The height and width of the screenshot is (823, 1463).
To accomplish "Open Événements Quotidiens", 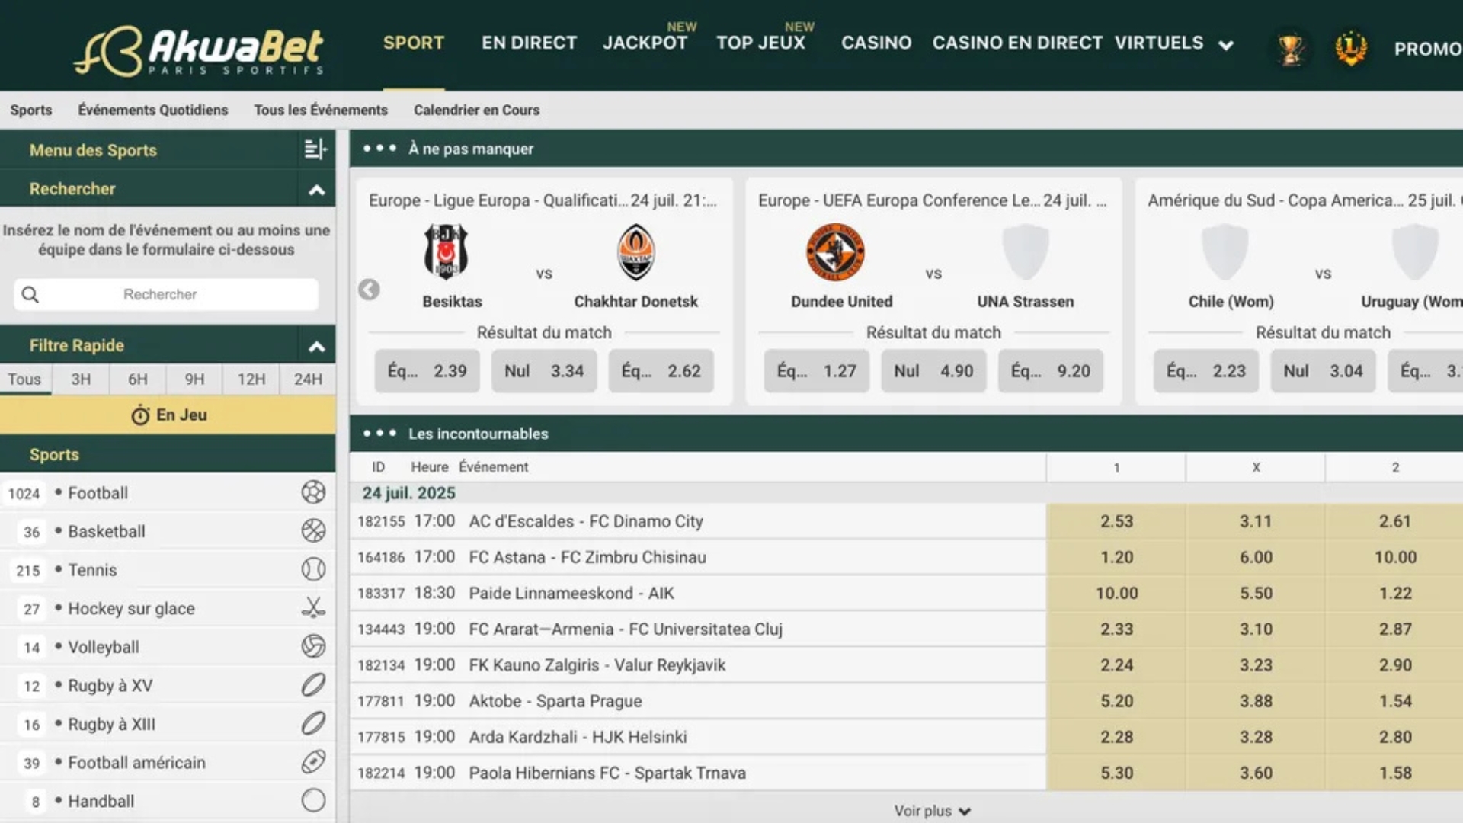I will [x=152, y=110].
